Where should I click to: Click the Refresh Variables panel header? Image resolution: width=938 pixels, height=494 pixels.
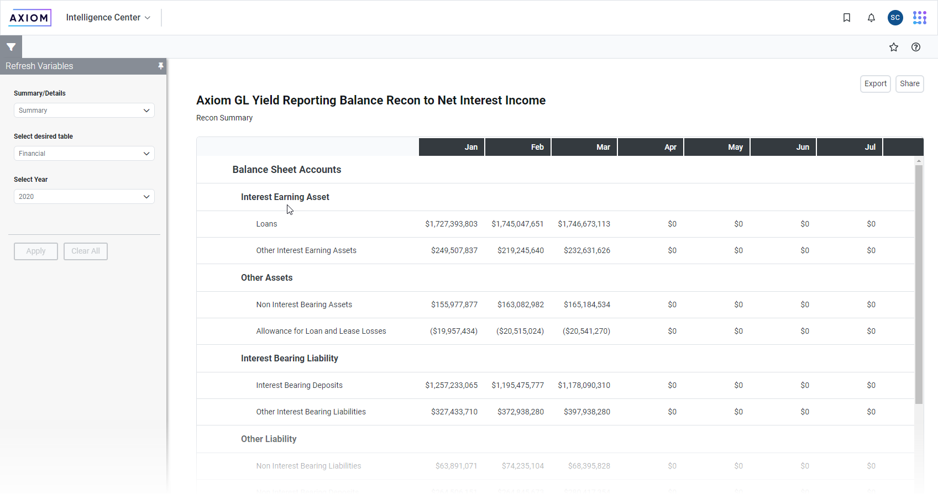(83, 66)
